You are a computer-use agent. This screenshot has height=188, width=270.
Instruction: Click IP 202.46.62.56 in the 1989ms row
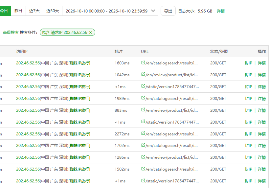click(x=28, y=99)
